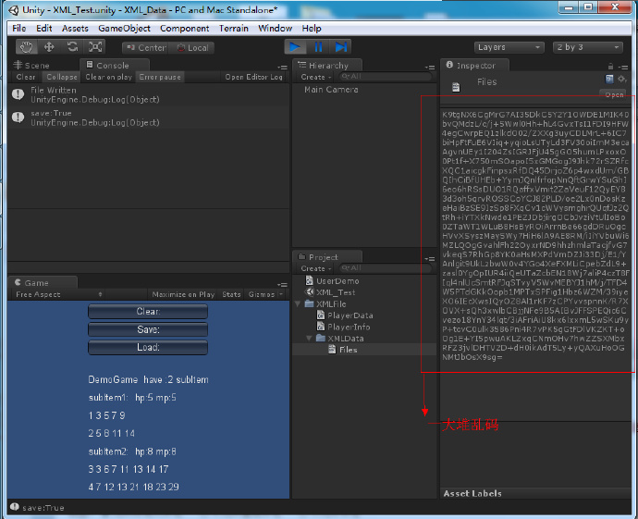Open the Console panel options menu
Image resolution: width=638 pixels, height=519 pixels.
[x=282, y=68]
